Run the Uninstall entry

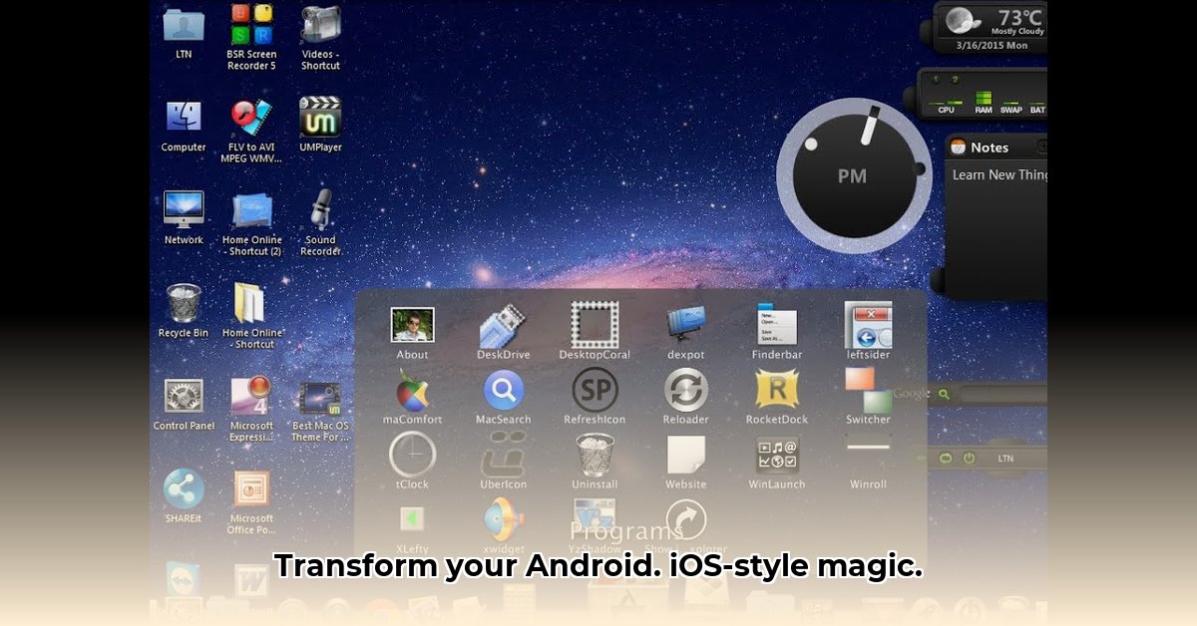596,457
